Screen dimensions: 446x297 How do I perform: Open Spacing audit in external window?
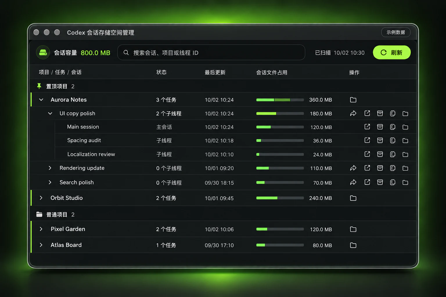click(367, 140)
